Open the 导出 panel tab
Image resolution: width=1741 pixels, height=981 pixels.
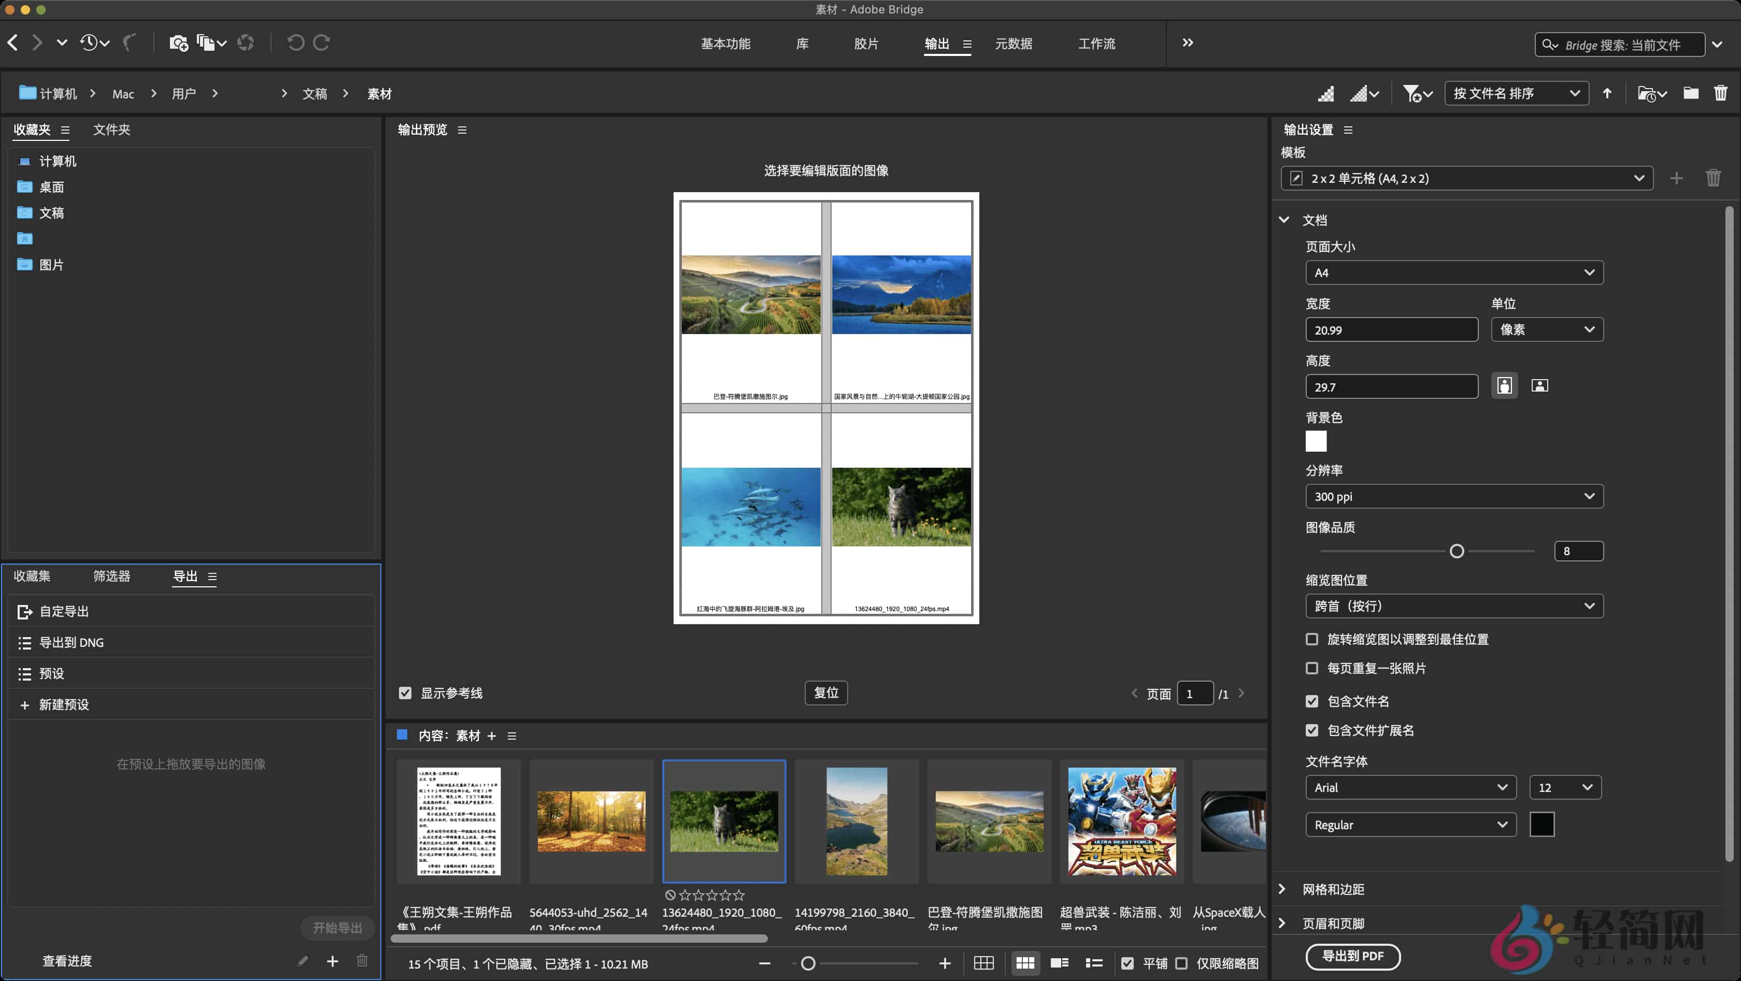[187, 576]
